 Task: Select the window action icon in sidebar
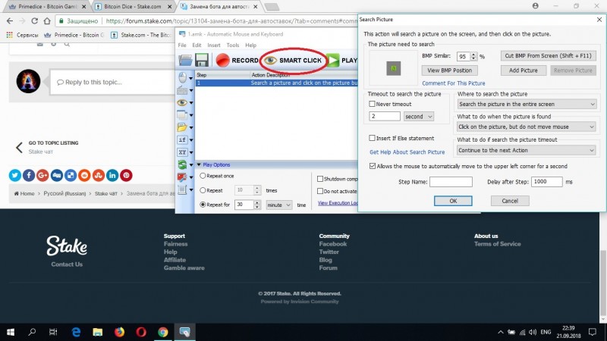pyautogui.click(x=182, y=115)
